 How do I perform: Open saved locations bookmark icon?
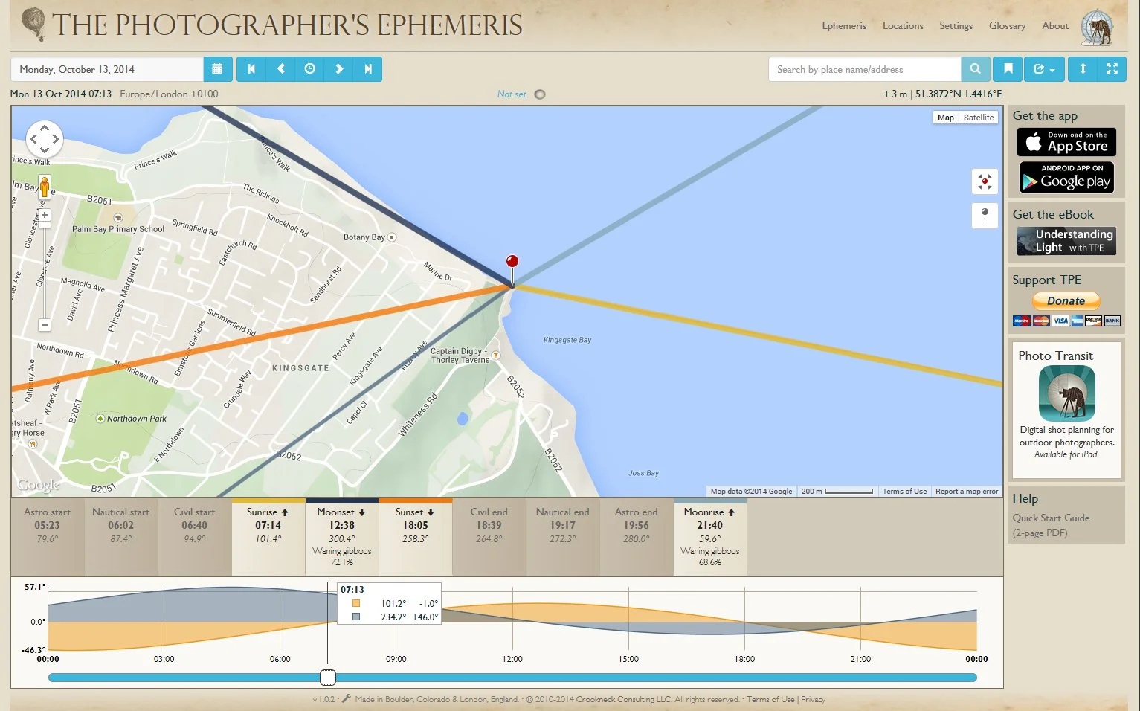(x=1008, y=69)
